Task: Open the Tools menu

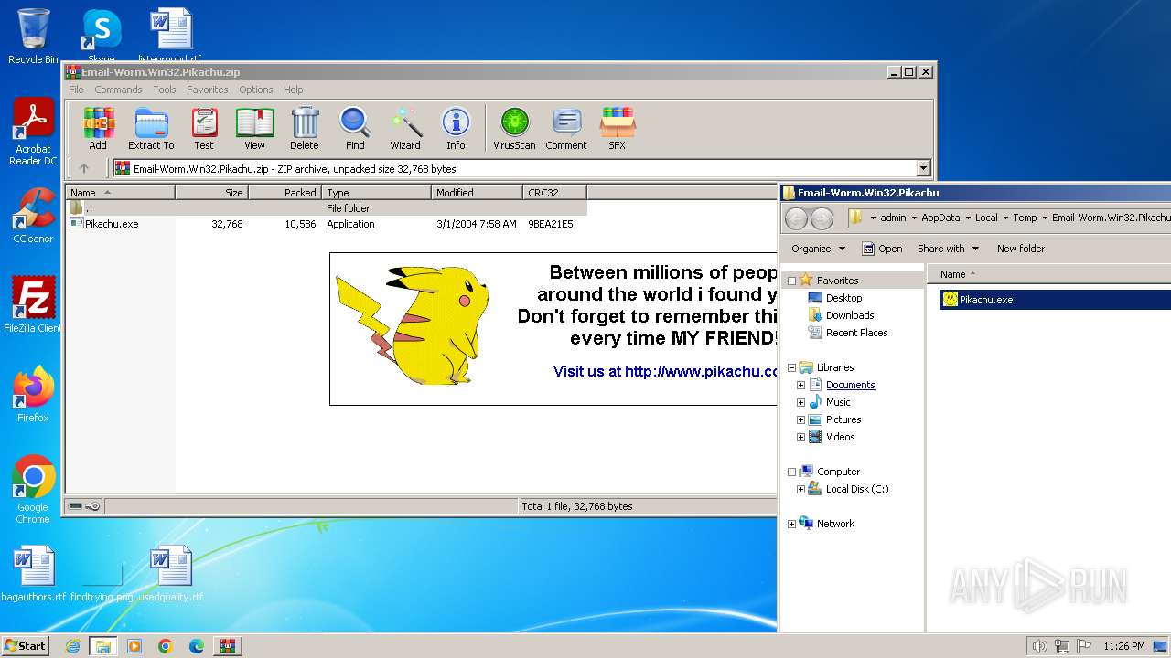Action: click(x=165, y=90)
